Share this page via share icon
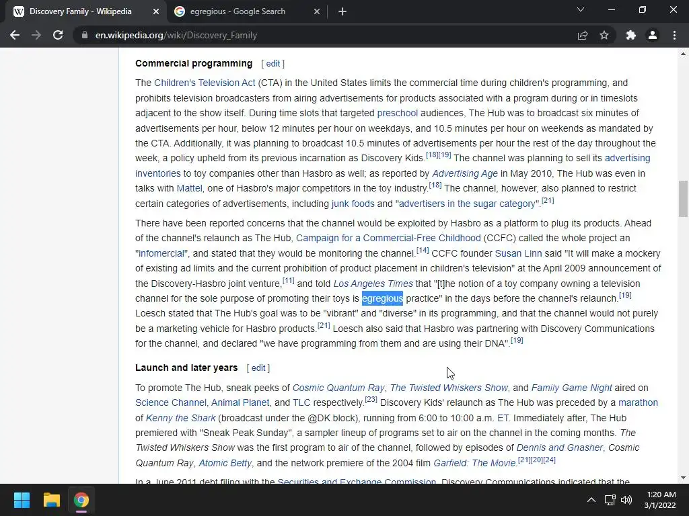The image size is (689, 516). tap(583, 35)
